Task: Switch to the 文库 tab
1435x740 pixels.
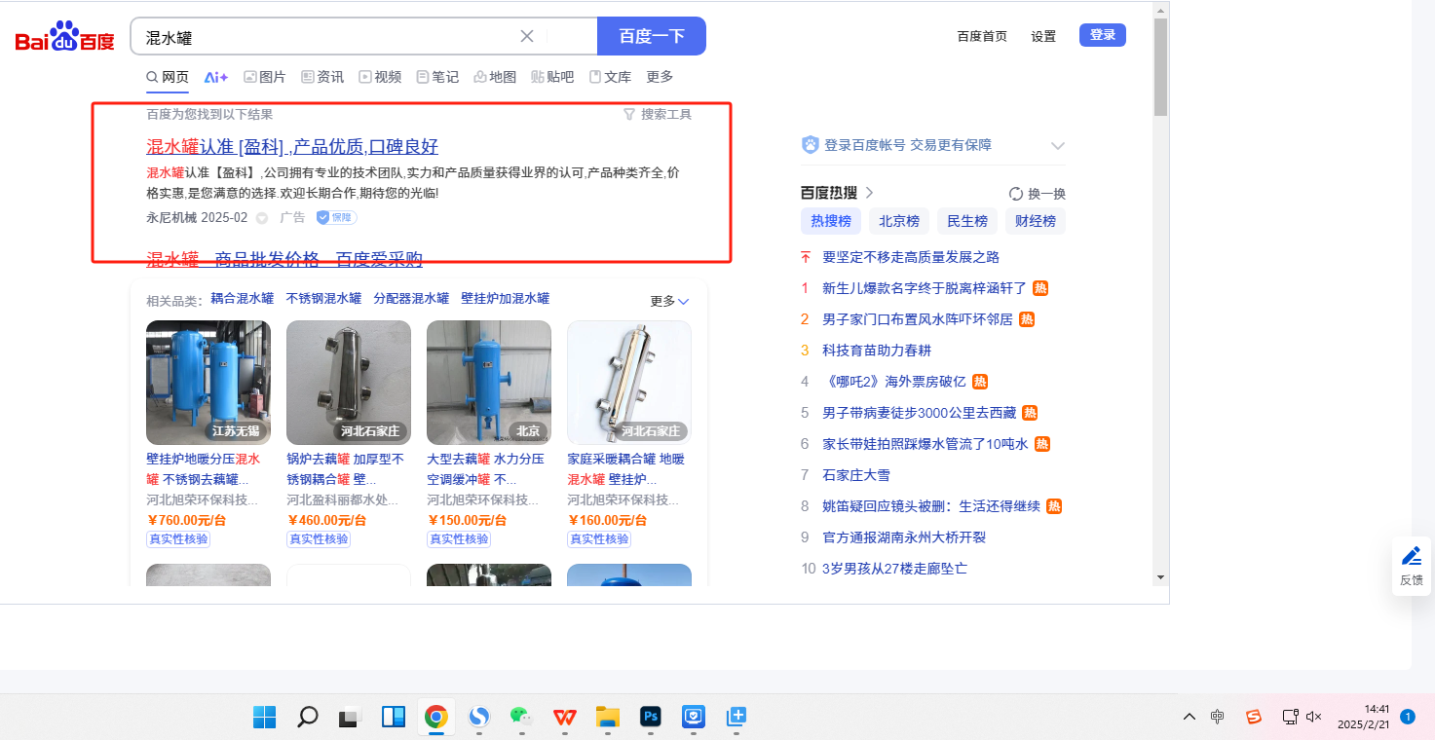Action: click(610, 77)
